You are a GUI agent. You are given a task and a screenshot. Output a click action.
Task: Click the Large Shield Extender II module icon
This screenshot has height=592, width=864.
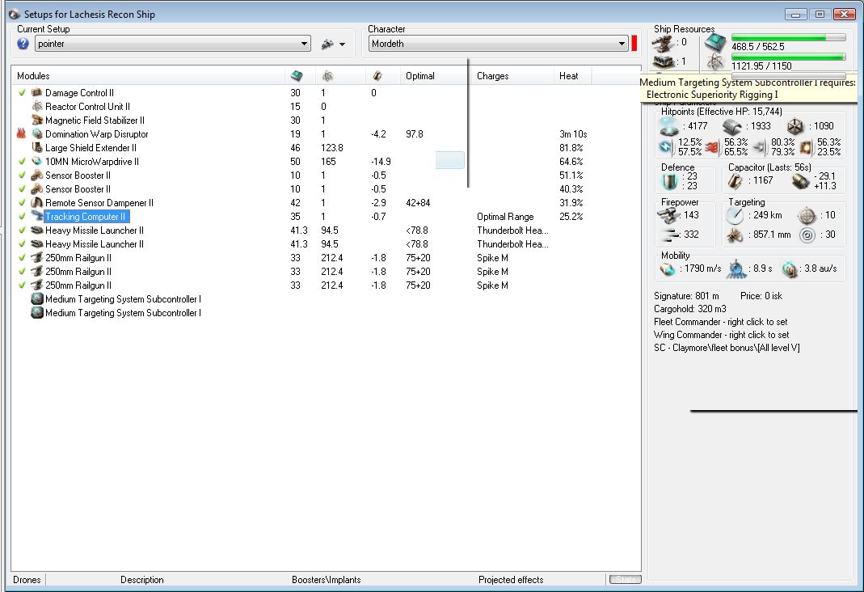(x=37, y=147)
